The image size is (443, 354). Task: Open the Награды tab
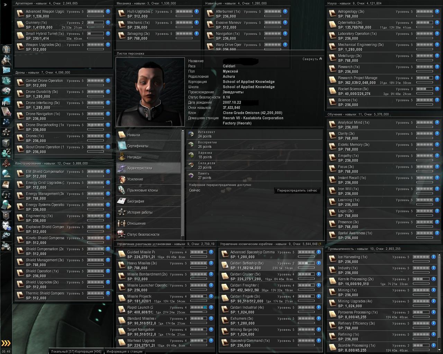(148, 157)
